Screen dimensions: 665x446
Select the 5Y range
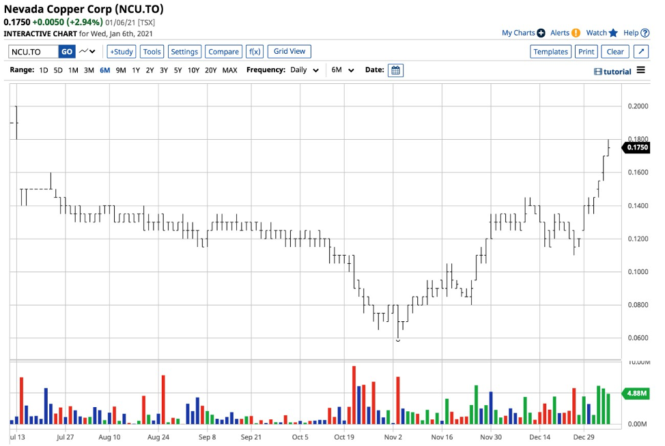[178, 70]
